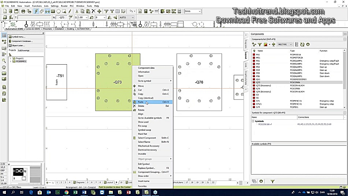Viewport: 348px width, 196px height.
Task: Open Chrome from the Windows taskbar
Action: click(66, 192)
